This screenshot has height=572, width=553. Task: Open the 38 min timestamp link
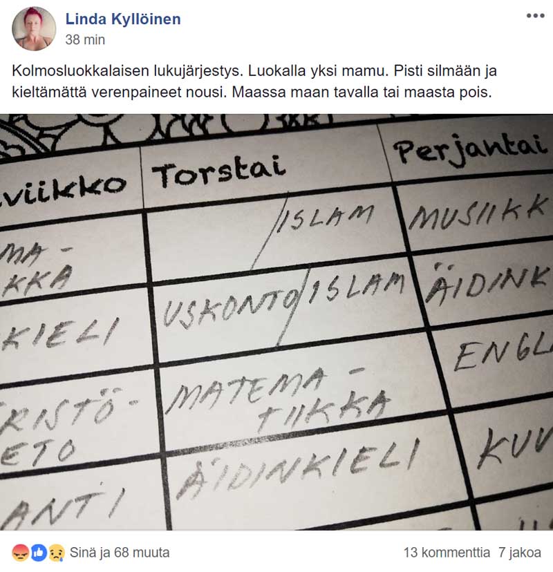[85, 40]
